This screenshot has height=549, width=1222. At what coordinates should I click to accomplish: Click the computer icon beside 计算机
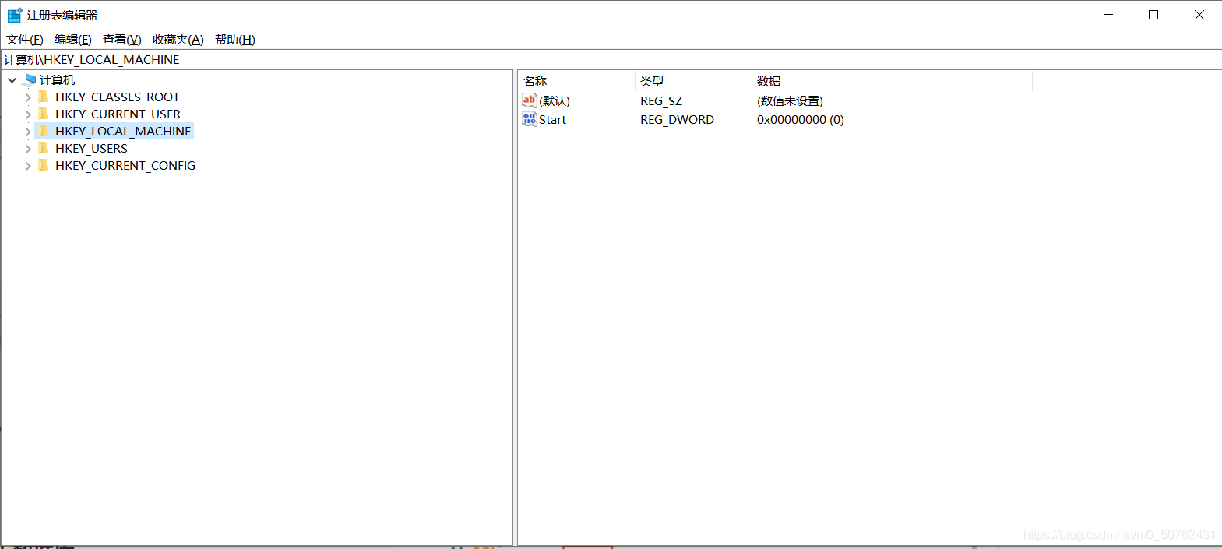30,79
